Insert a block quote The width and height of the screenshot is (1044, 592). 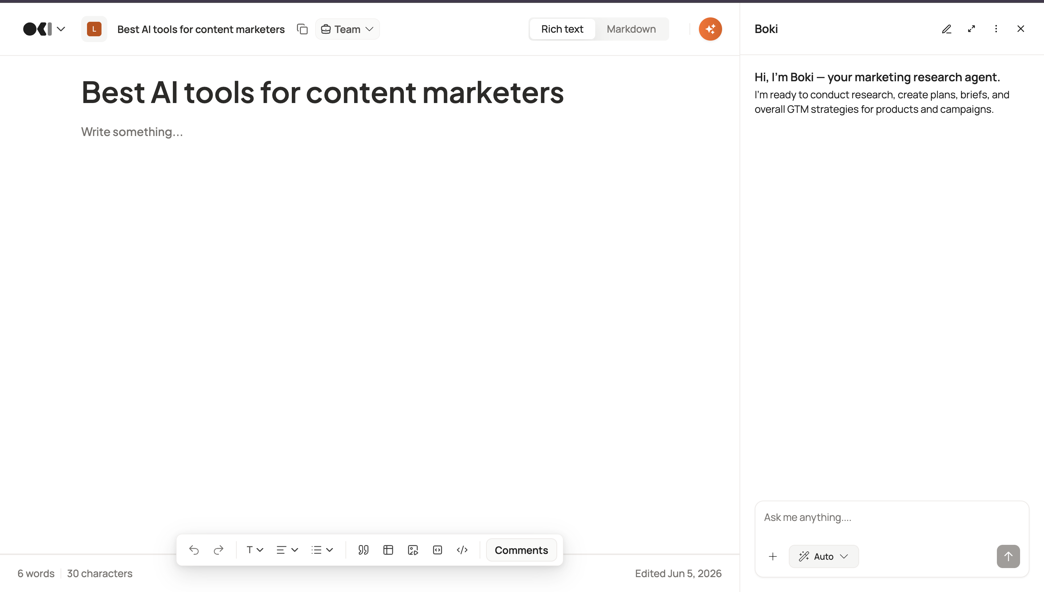click(364, 550)
